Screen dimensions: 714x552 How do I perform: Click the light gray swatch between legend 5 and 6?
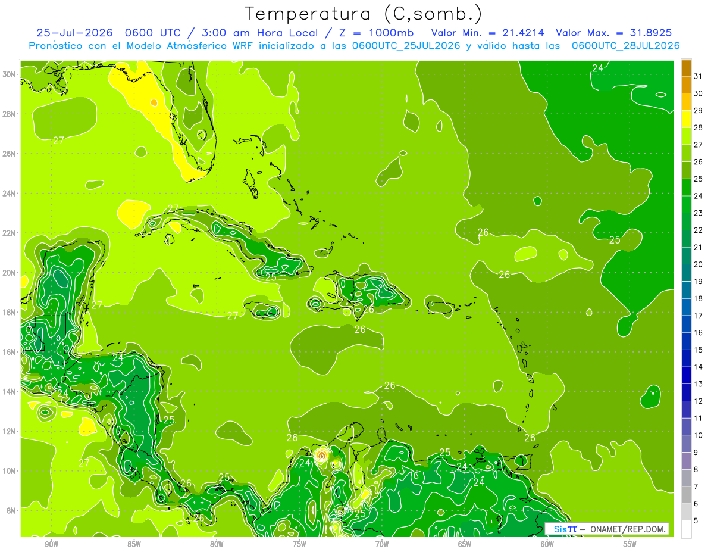pyautogui.click(x=686, y=512)
